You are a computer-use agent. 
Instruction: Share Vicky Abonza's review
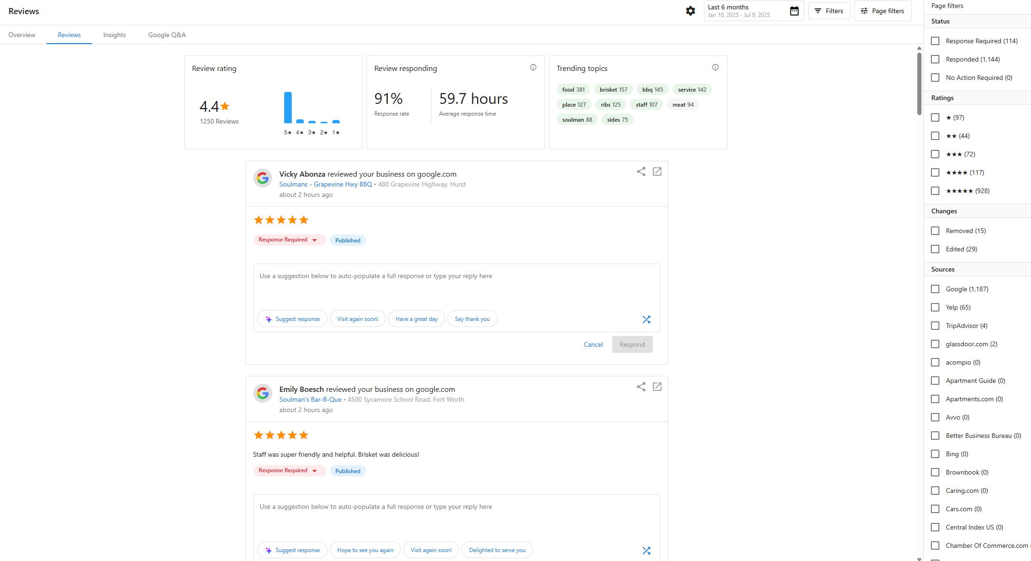coord(641,171)
